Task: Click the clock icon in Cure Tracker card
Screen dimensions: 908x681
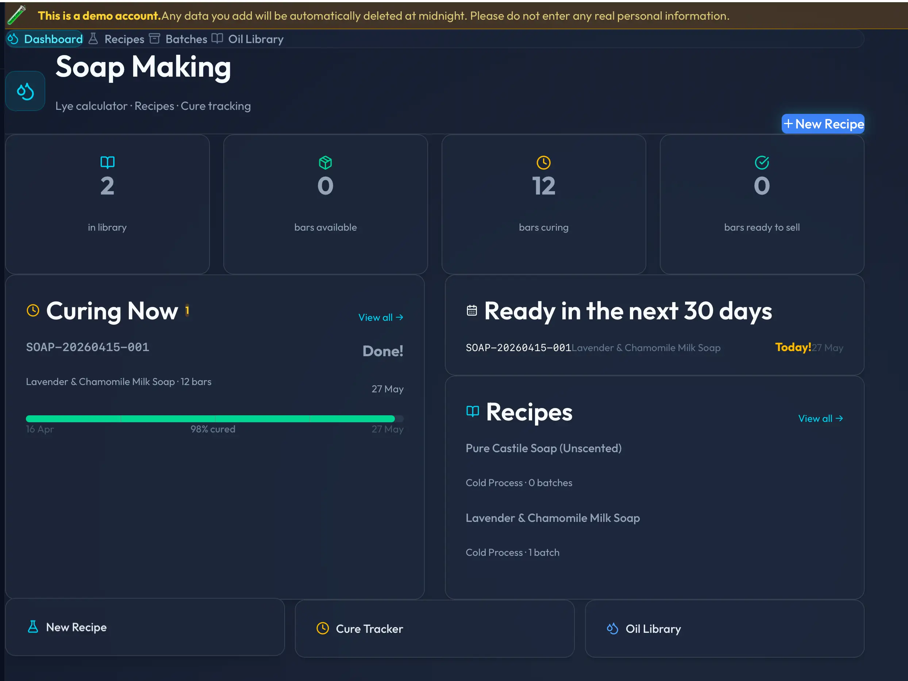Action: [x=323, y=628]
